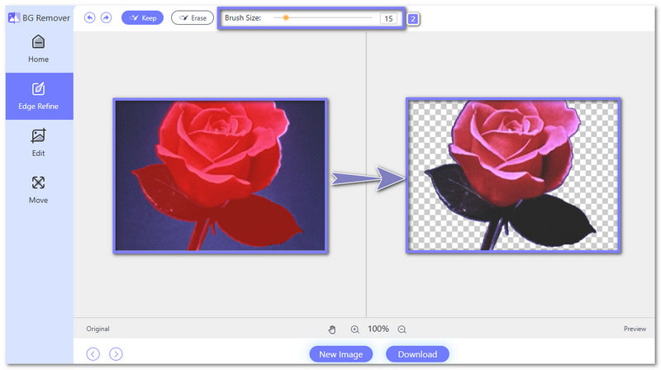Switch to Erase brush mode
The width and height of the screenshot is (661, 370).
pos(192,17)
